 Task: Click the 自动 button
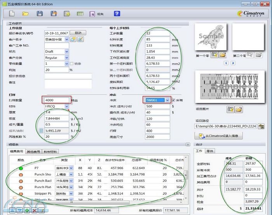78,33
